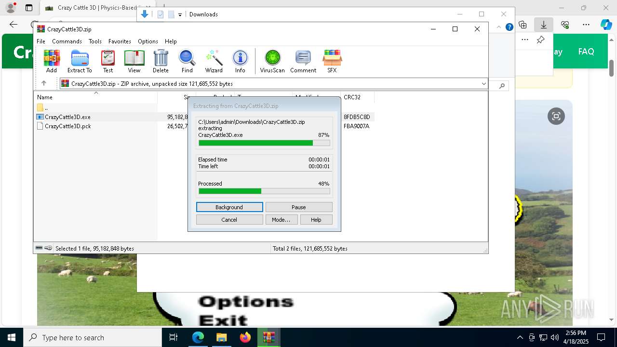
Task: Click the Extract To toolbar icon
Action: tap(80, 61)
